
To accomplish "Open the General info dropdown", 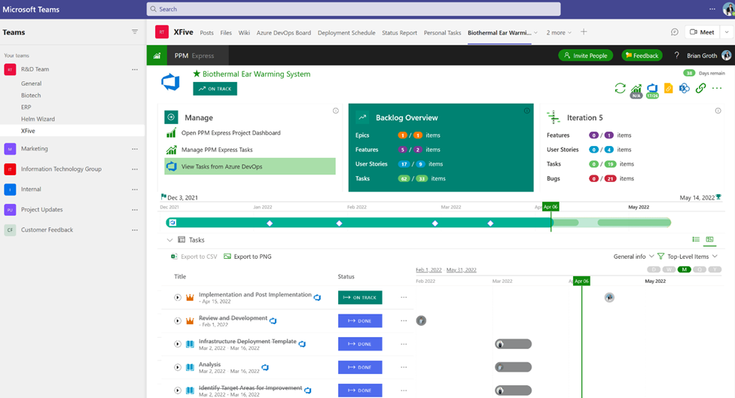I will pos(633,257).
